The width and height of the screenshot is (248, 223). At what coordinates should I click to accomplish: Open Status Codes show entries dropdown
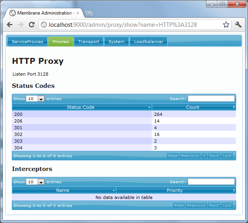35,98
